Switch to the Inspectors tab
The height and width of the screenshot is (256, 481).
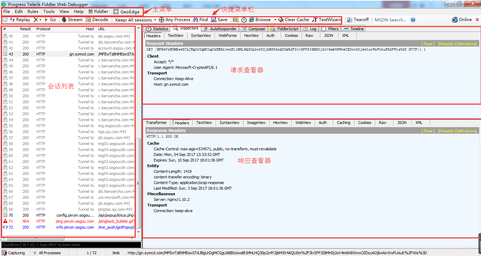186,28
